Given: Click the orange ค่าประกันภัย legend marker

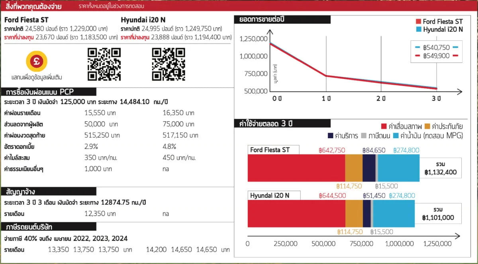Looking at the screenshot, I should coord(427,127).
